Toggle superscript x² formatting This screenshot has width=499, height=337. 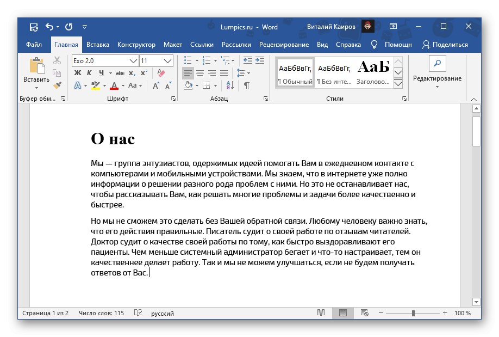(144, 73)
